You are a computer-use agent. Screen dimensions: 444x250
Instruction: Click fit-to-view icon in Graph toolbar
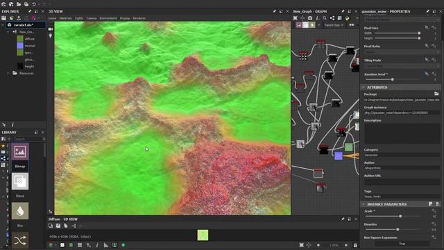[x=295, y=18]
